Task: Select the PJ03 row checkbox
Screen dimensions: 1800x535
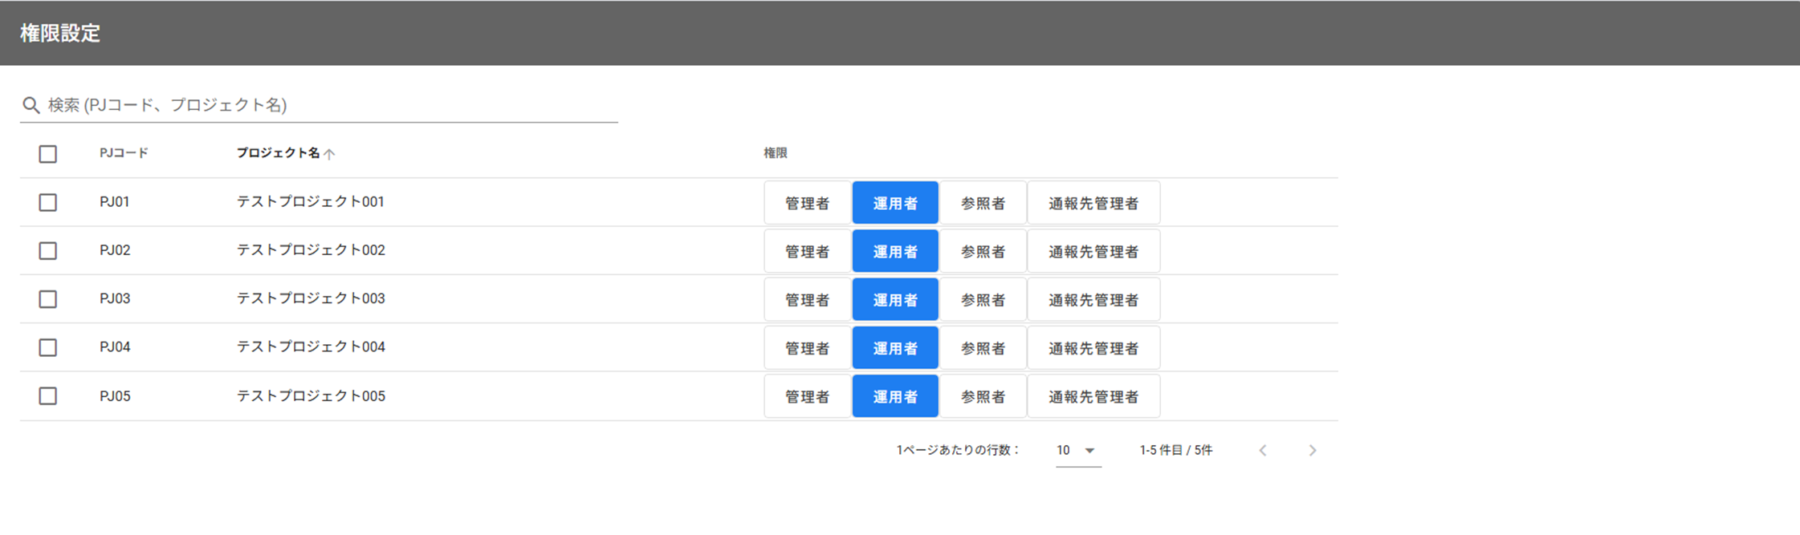Action: point(48,299)
